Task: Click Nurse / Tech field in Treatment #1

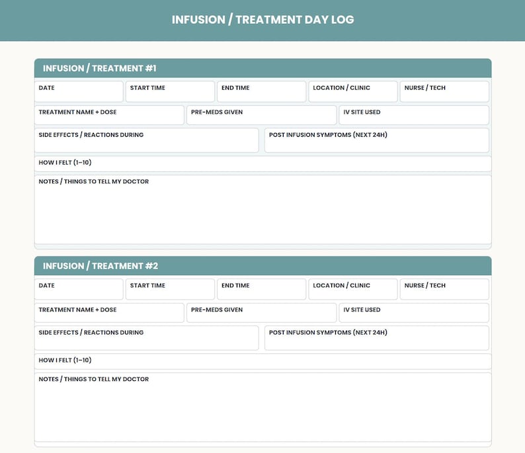Action: coord(444,91)
